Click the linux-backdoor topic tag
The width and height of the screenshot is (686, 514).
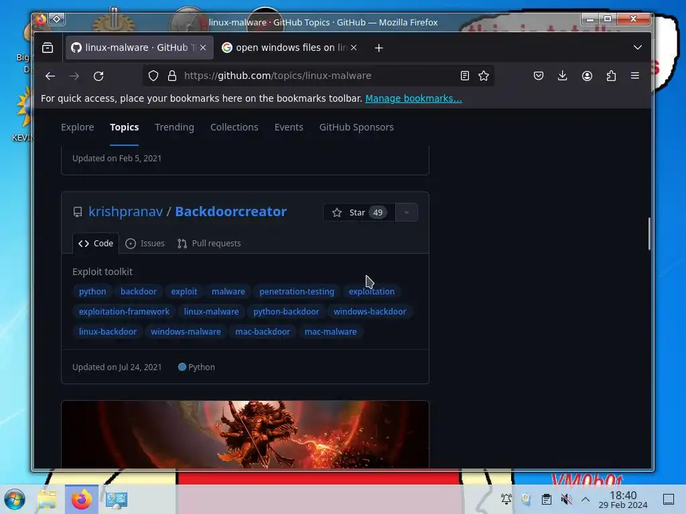tap(108, 332)
